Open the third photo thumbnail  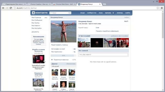pos(110,43)
